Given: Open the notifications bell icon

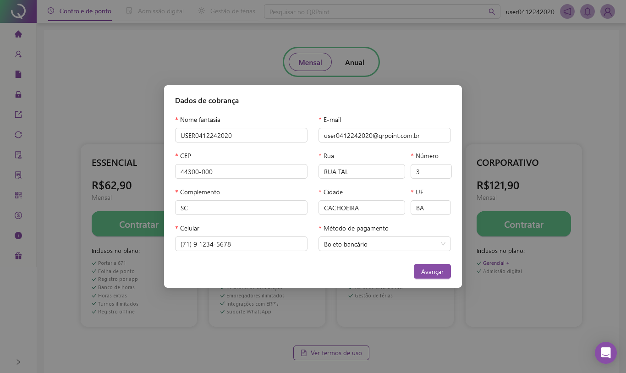Looking at the screenshot, I should (x=588, y=11).
